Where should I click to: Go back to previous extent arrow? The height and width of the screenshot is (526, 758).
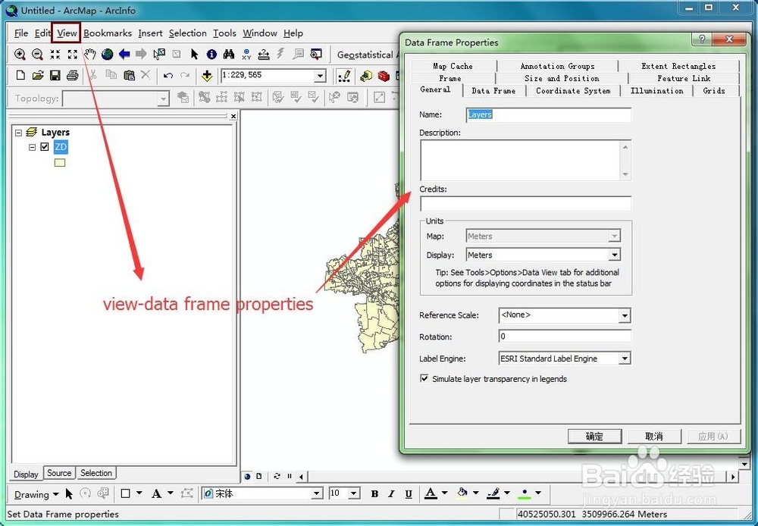[x=124, y=54]
